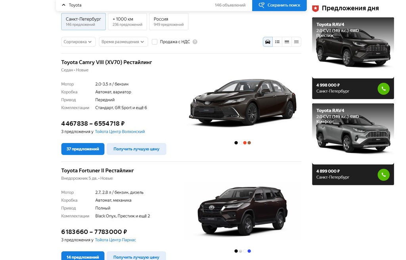Open the RAV4 Комфорт offer card image
Image resolution: width=406 pixels, height=260 pixels.
tap(353, 133)
